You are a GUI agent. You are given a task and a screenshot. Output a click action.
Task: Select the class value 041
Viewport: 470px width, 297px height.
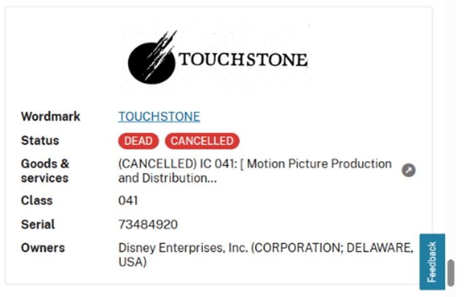click(128, 201)
